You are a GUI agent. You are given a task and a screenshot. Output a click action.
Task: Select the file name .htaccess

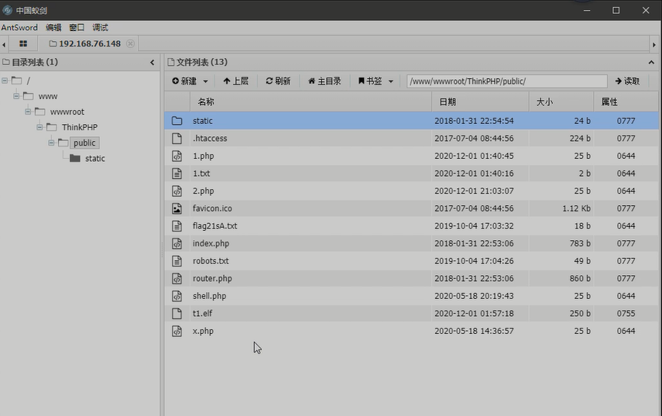point(210,138)
